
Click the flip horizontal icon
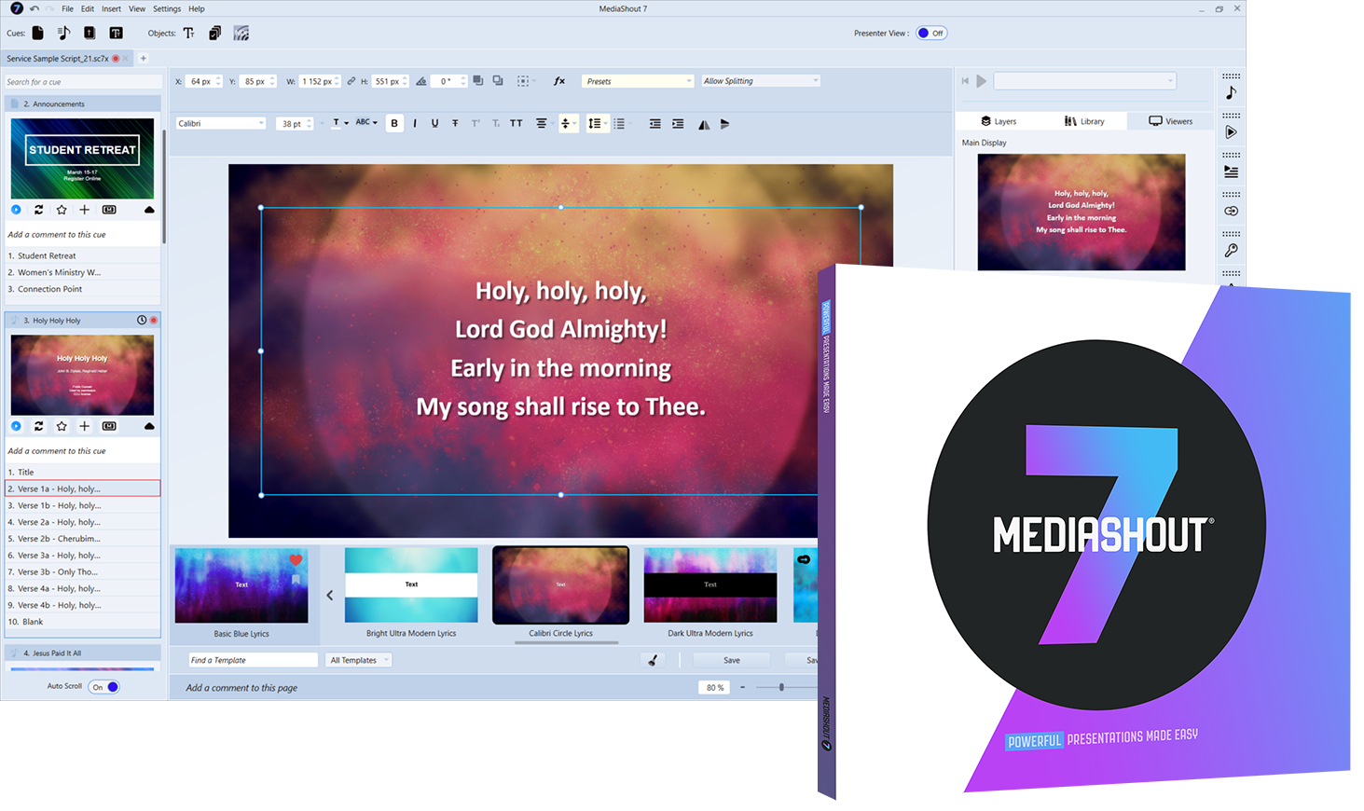coord(704,124)
